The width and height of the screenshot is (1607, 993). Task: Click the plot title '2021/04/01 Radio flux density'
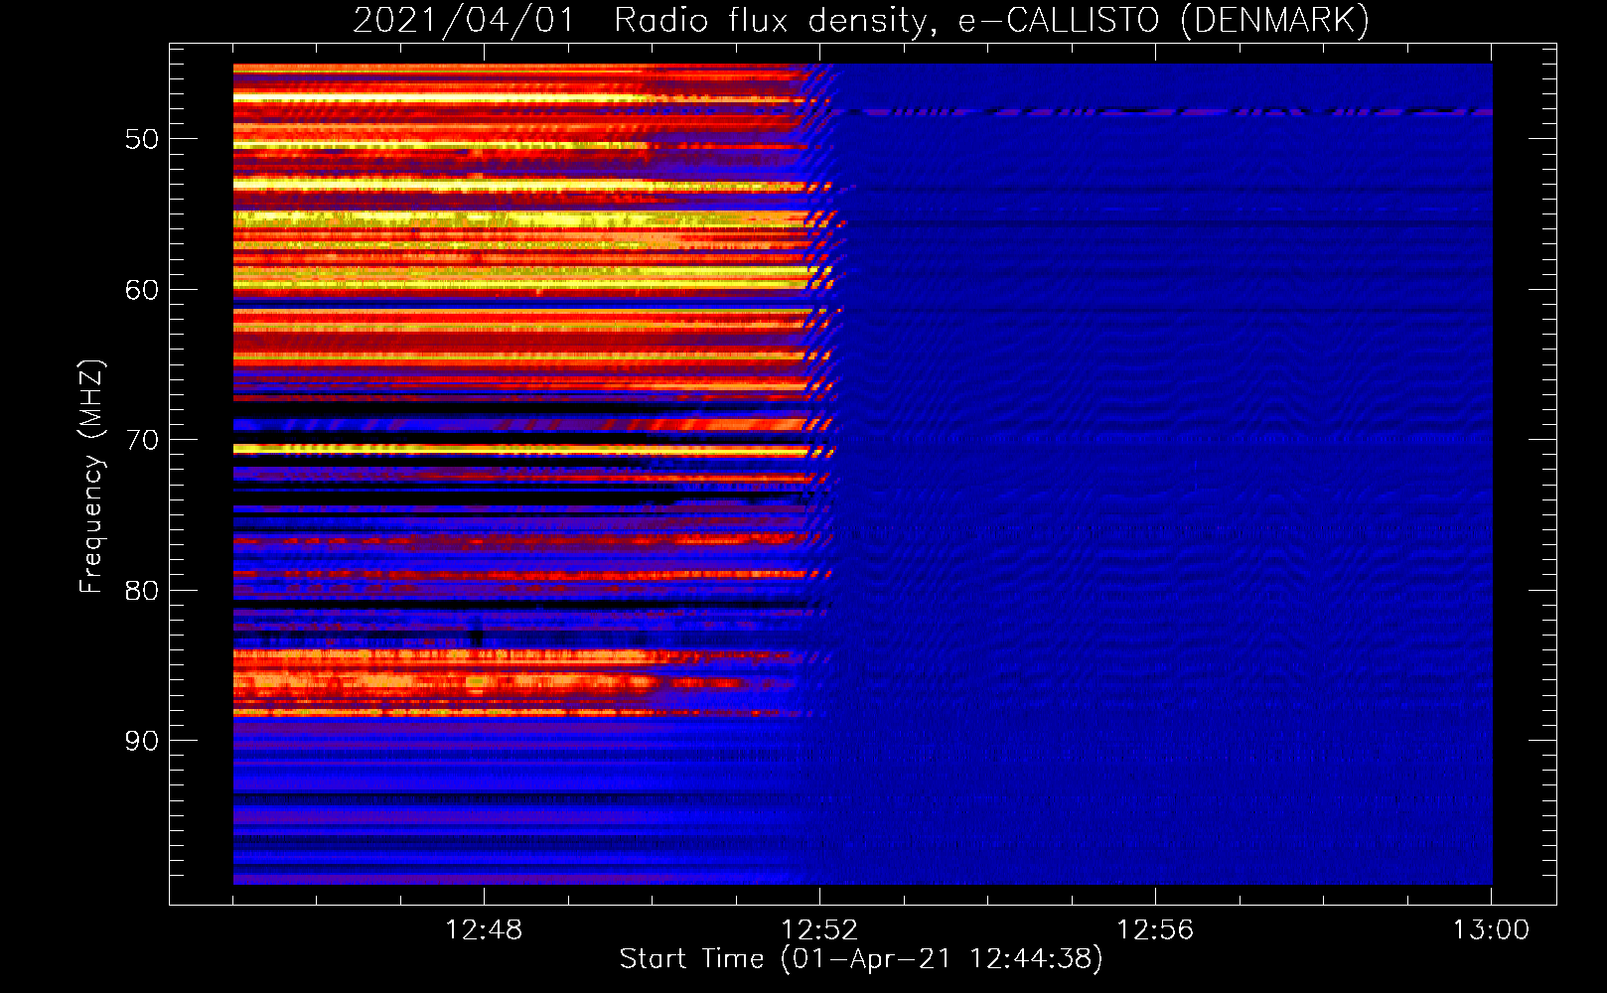pos(861,21)
